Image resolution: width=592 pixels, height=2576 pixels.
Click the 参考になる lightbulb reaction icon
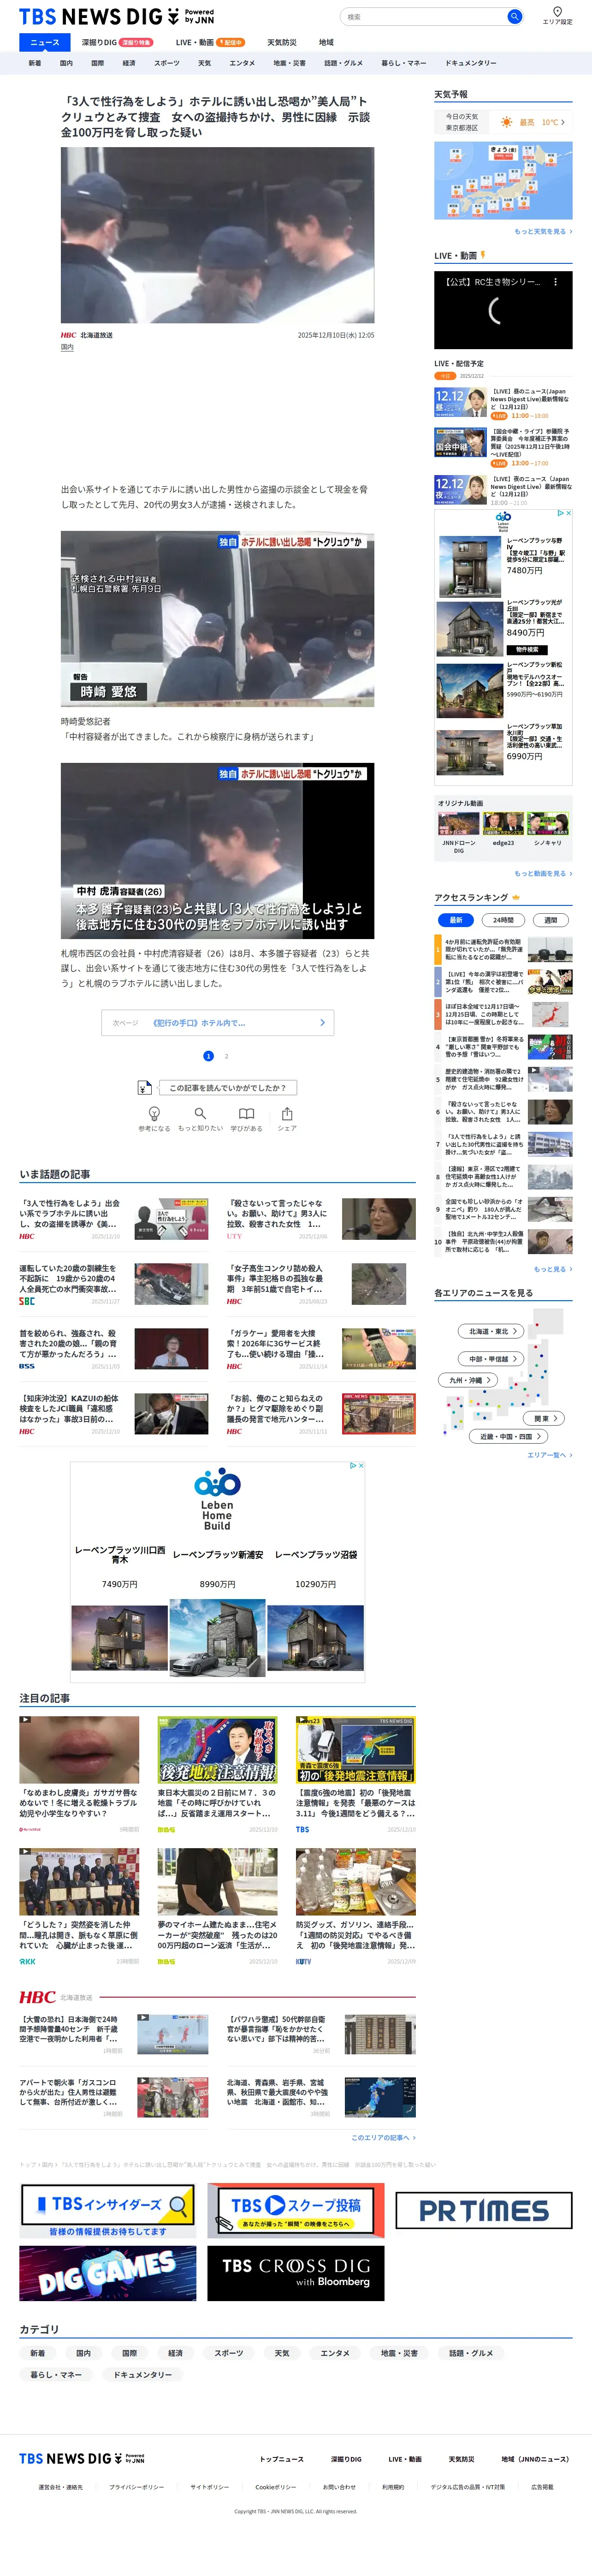pos(154,1113)
